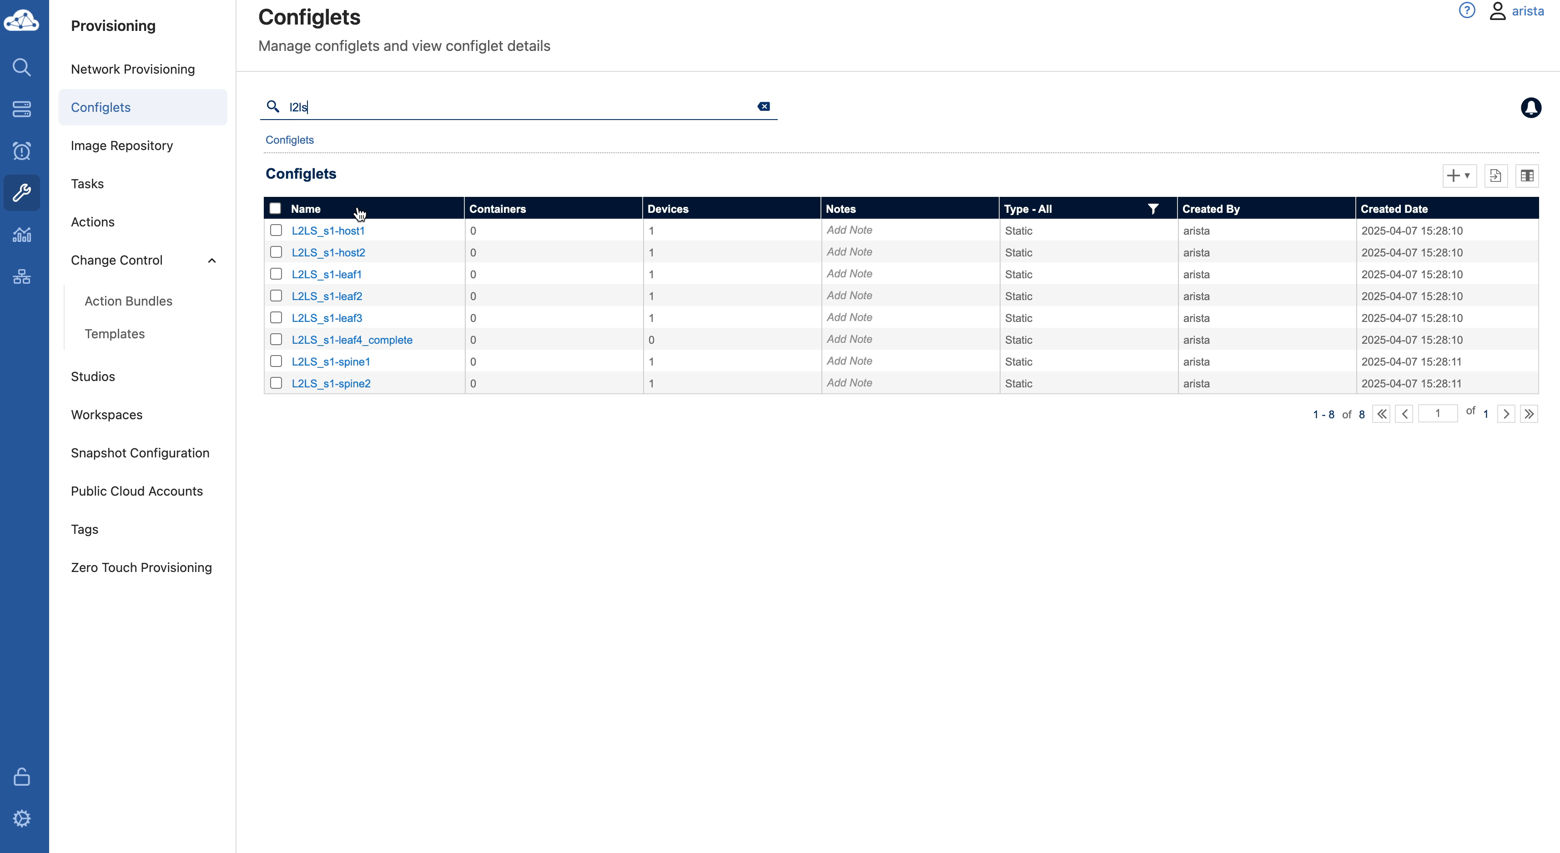Click the notifications bell icon
Screen dimensions: 1560x853
(x=1530, y=108)
